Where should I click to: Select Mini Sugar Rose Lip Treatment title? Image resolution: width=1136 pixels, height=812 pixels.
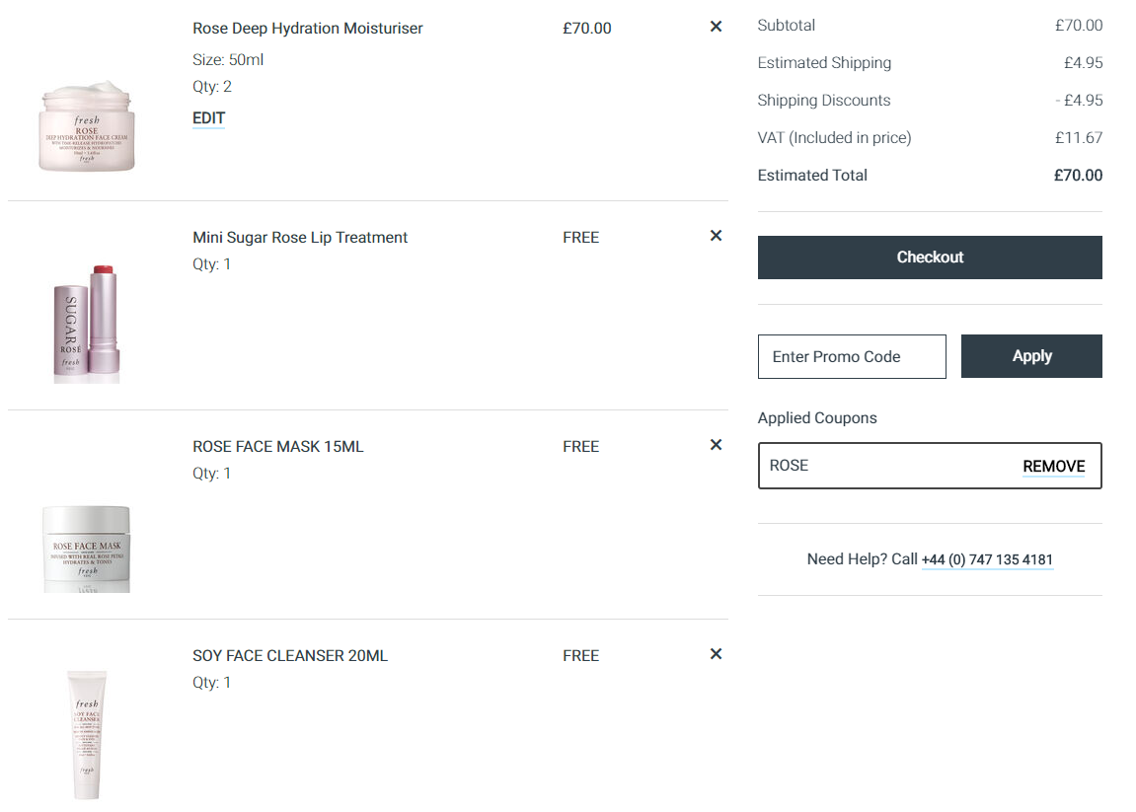click(x=300, y=238)
